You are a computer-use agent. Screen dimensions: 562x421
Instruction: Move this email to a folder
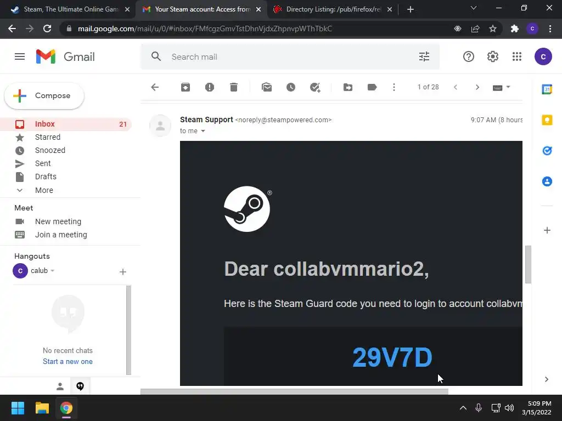[347, 87]
